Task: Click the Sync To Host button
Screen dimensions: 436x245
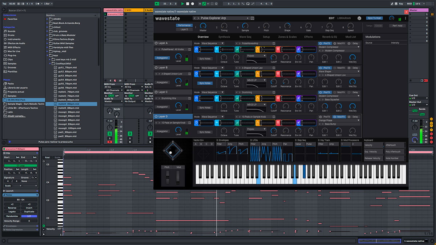Action: 374,18
